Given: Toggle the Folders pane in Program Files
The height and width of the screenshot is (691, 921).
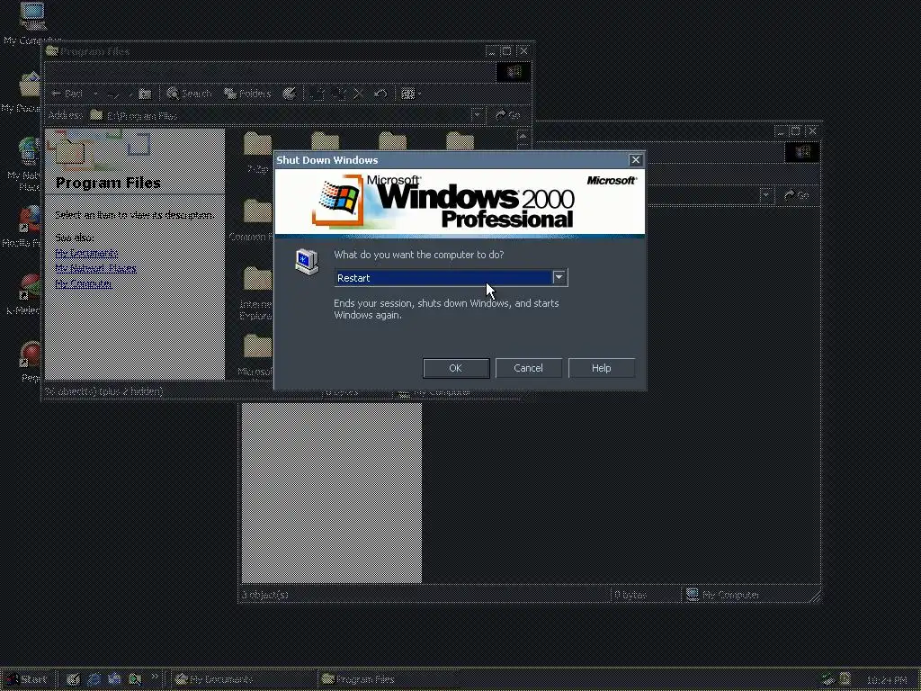Looking at the screenshot, I should (x=248, y=94).
